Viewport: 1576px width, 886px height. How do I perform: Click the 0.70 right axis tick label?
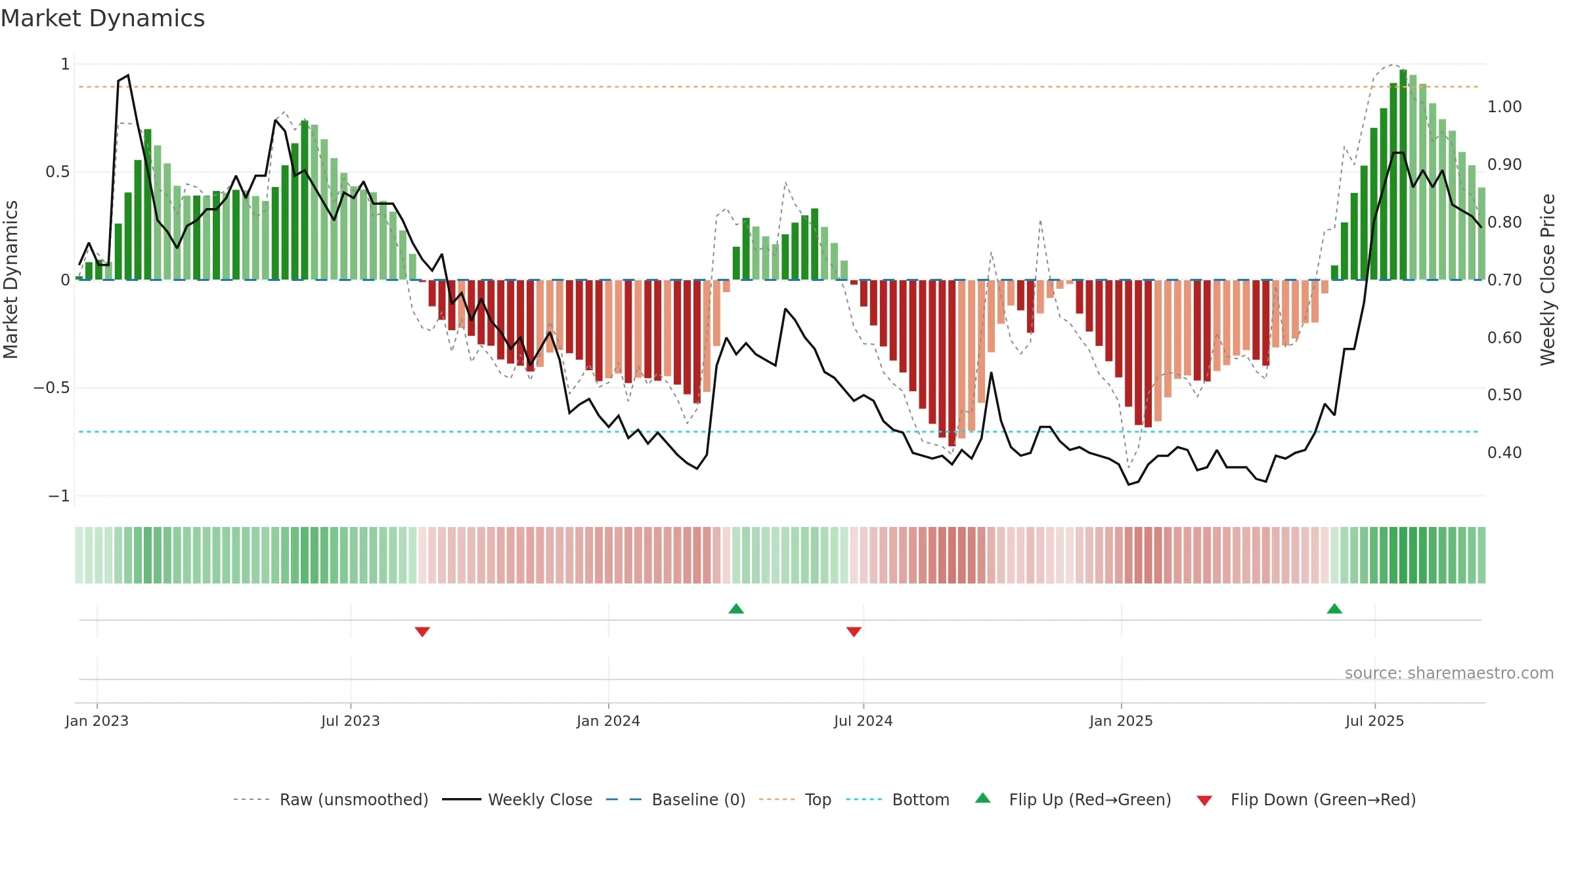click(1504, 280)
